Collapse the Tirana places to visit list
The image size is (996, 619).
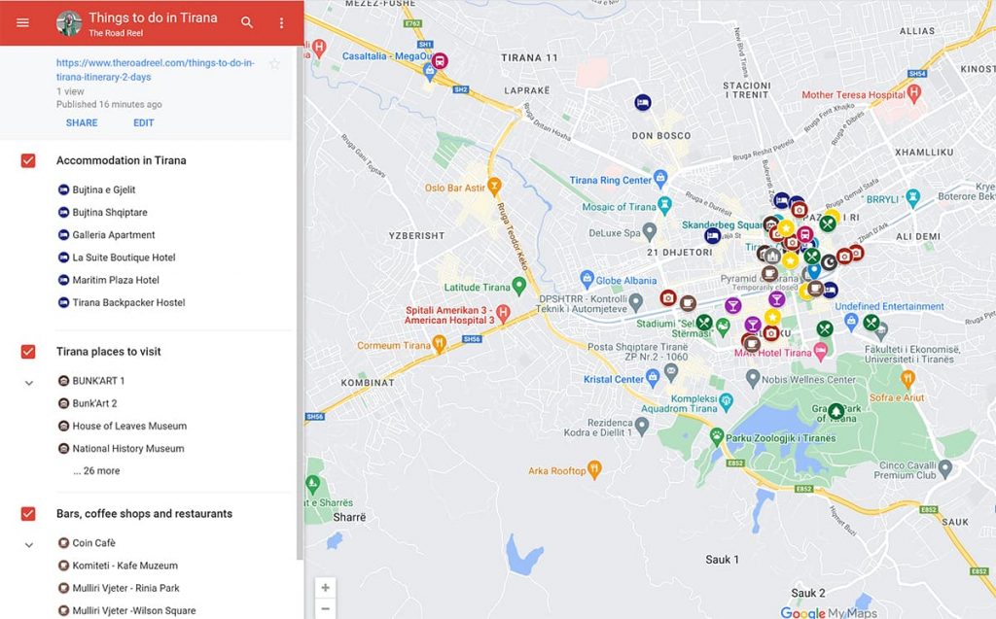[x=28, y=383]
